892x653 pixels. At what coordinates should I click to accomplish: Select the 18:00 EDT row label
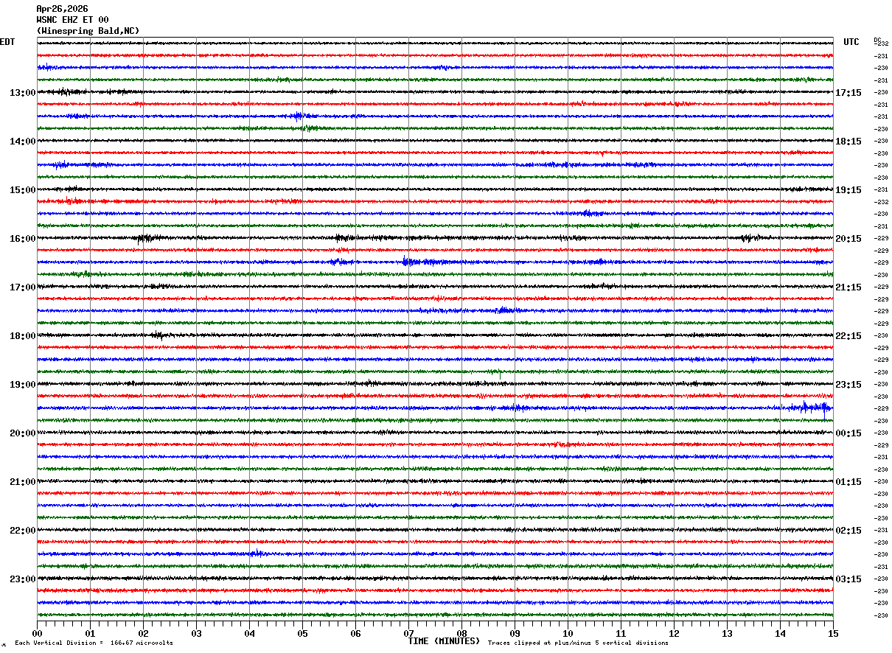tap(23, 336)
